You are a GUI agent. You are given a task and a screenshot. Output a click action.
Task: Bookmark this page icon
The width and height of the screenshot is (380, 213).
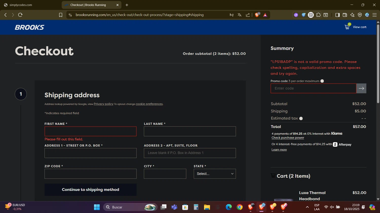pos(61,15)
